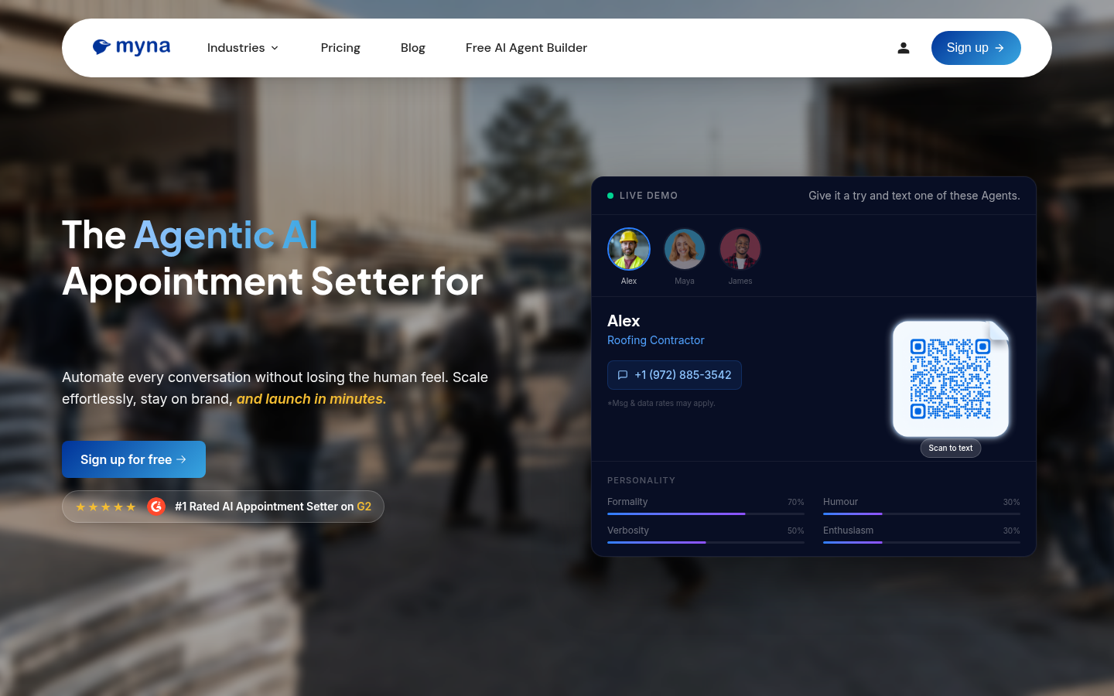
Task: Select James's avatar
Action: point(740,249)
